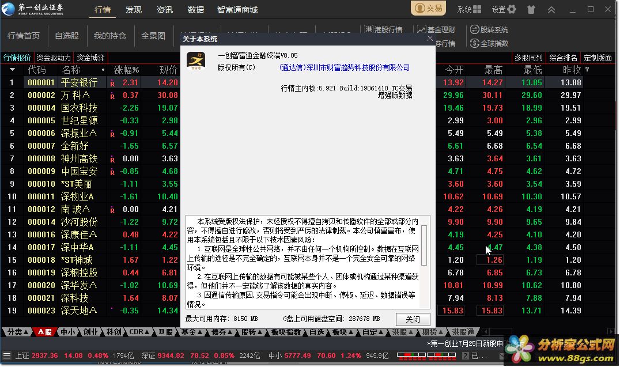620x367 pixels.
Task: Open the 交易 trading login button
Action: [x=428, y=8]
